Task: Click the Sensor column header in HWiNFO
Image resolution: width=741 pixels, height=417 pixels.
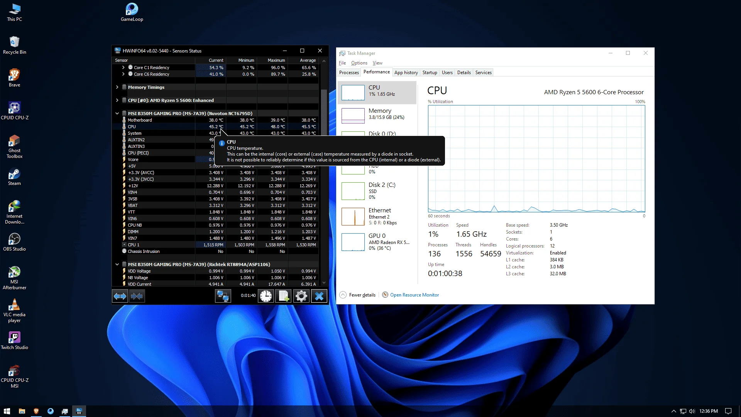Action: point(154,60)
